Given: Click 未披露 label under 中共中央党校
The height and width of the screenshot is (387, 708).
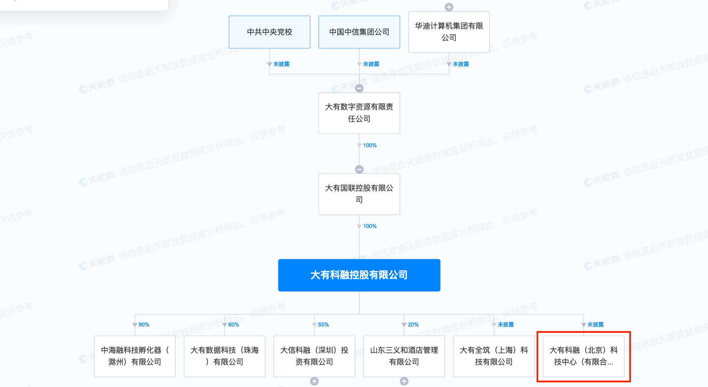Looking at the screenshot, I should click(281, 64).
